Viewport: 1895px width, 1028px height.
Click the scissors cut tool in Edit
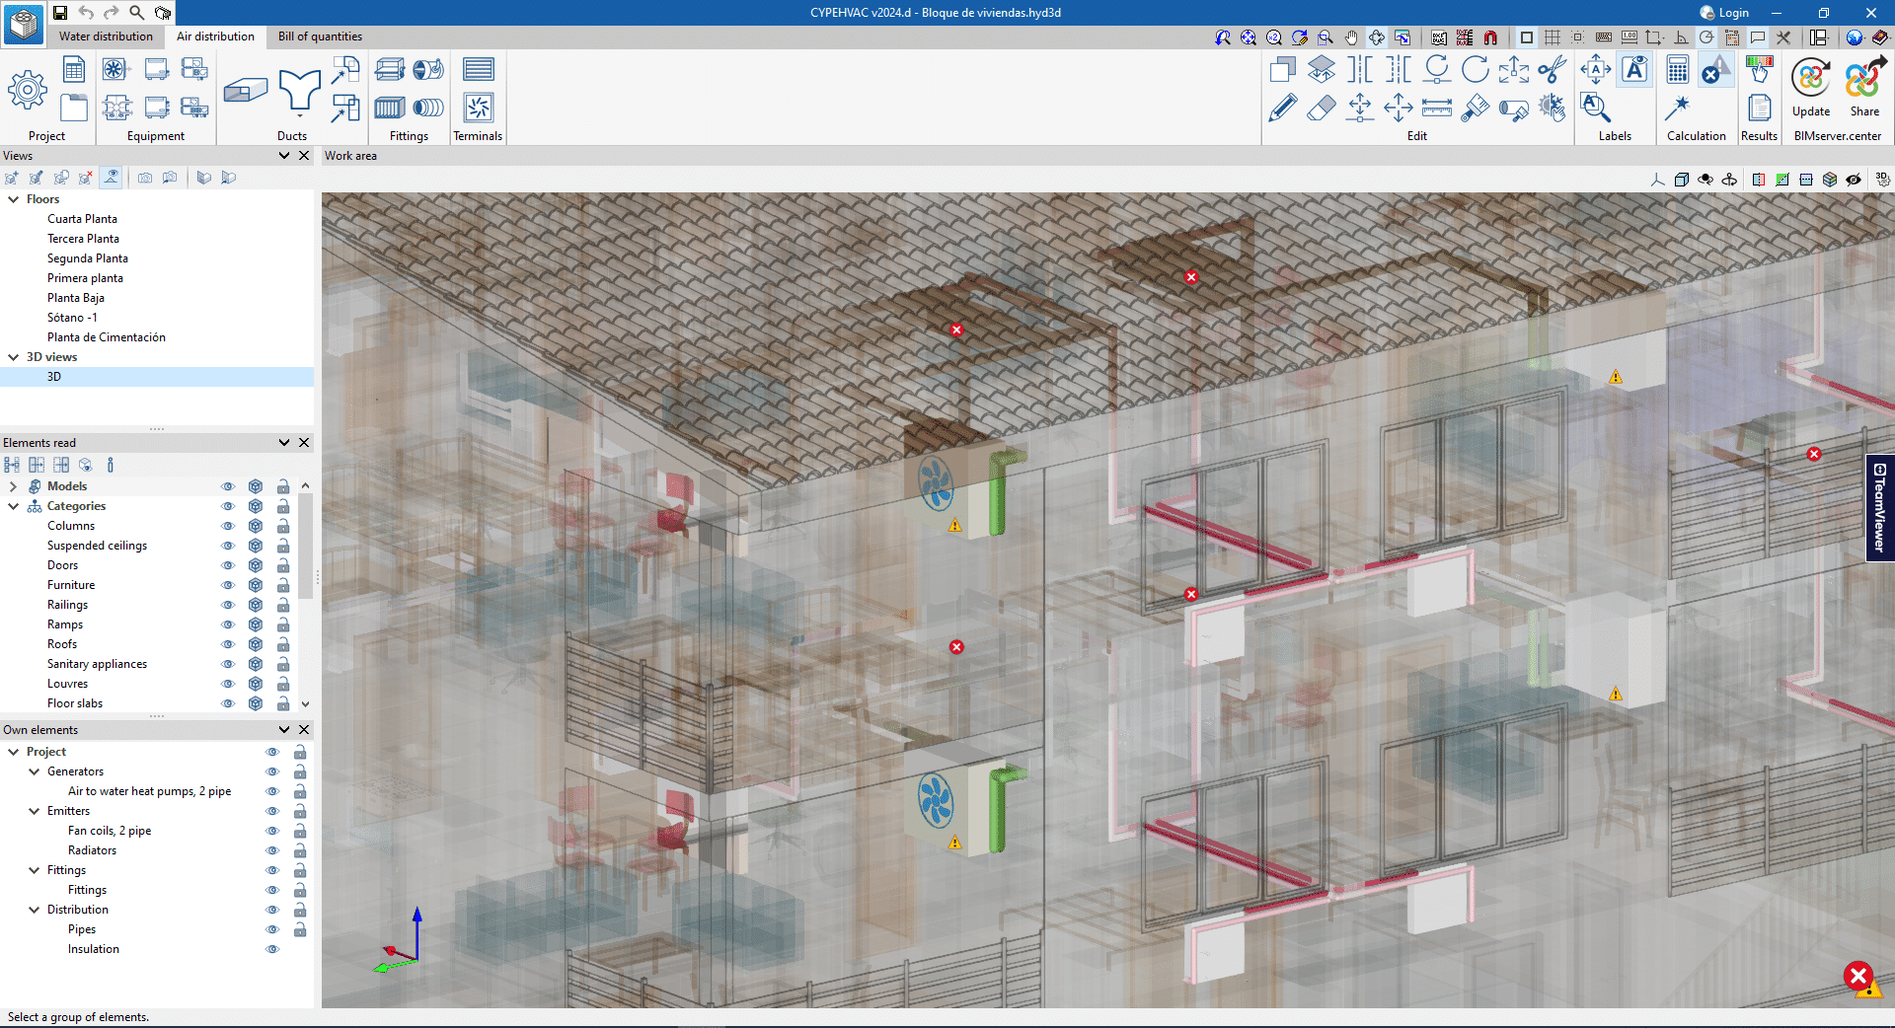(1552, 70)
